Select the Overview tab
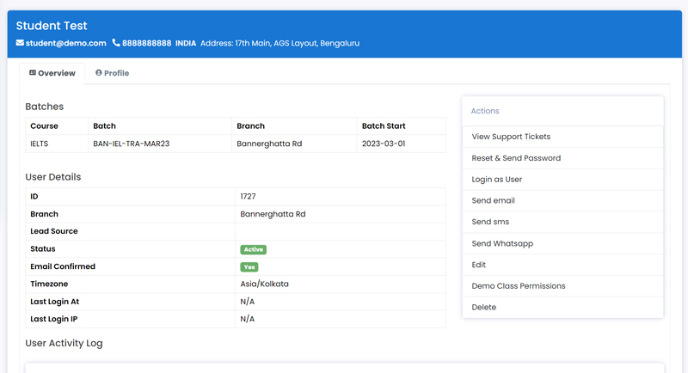 [x=52, y=73]
